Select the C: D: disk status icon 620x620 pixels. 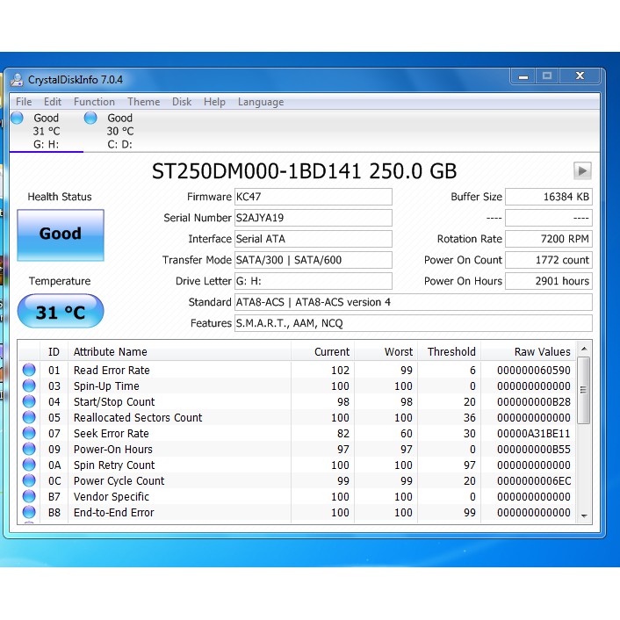[x=90, y=118]
